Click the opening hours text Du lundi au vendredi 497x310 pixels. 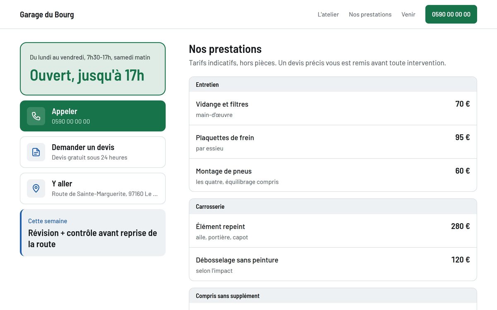click(x=90, y=57)
